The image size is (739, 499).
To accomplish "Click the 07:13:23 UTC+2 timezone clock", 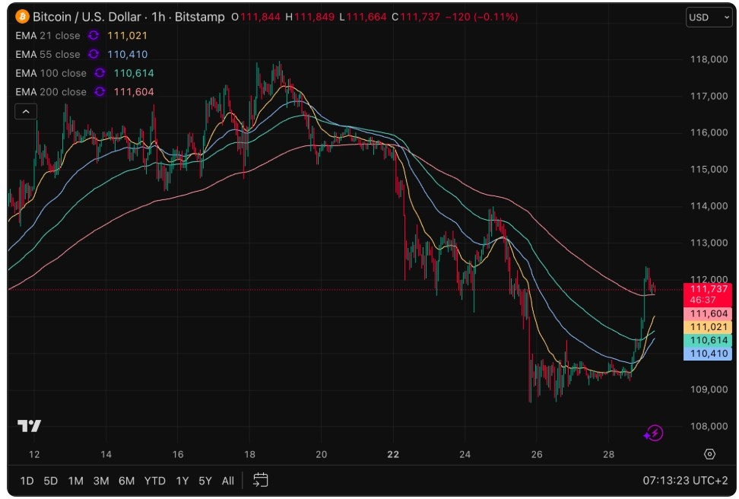I will coord(685,480).
